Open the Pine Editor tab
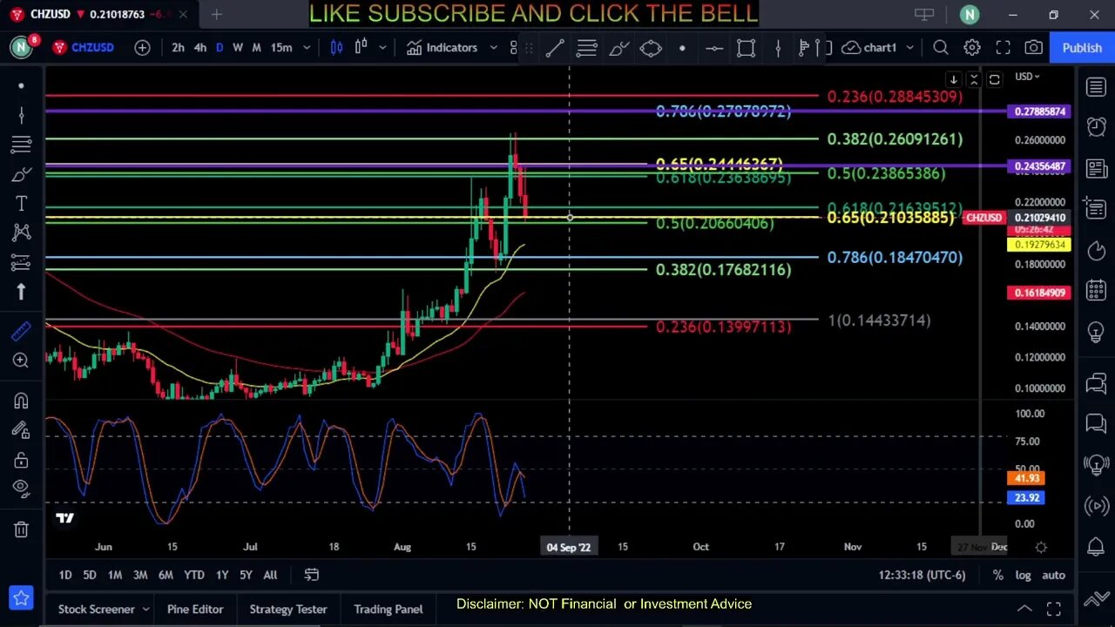Image resolution: width=1115 pixels, height=627 pixels. click(195, 610)
